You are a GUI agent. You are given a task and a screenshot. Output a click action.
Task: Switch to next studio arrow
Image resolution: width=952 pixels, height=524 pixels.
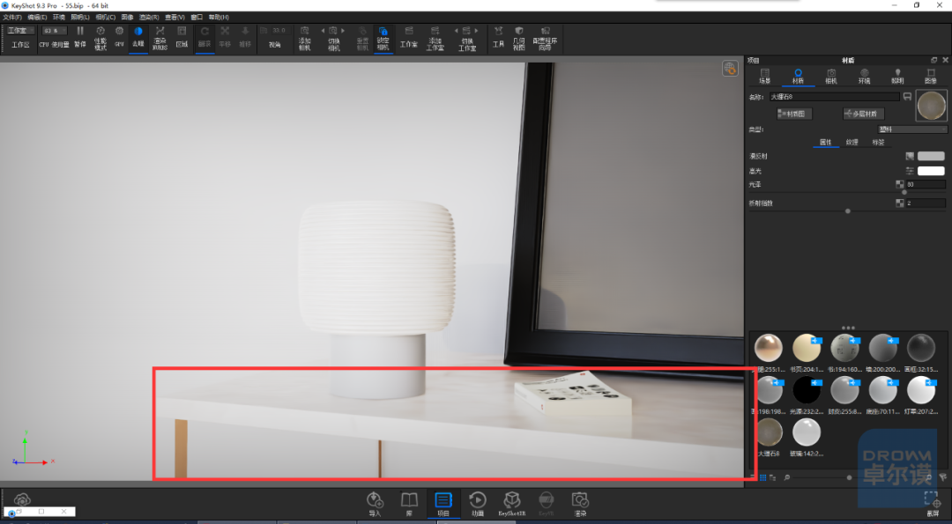point(477,30)
